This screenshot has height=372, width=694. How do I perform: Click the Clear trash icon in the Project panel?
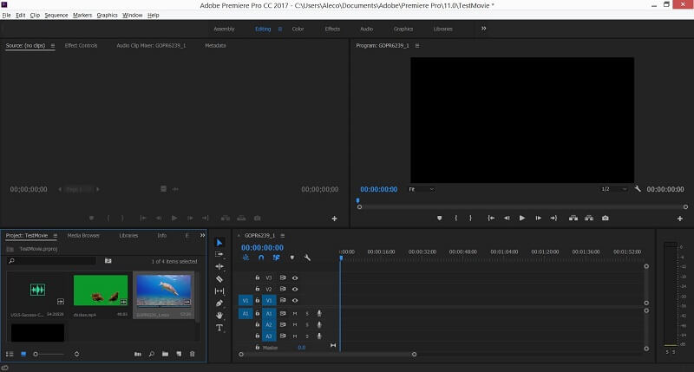click(x=192, y=354)
